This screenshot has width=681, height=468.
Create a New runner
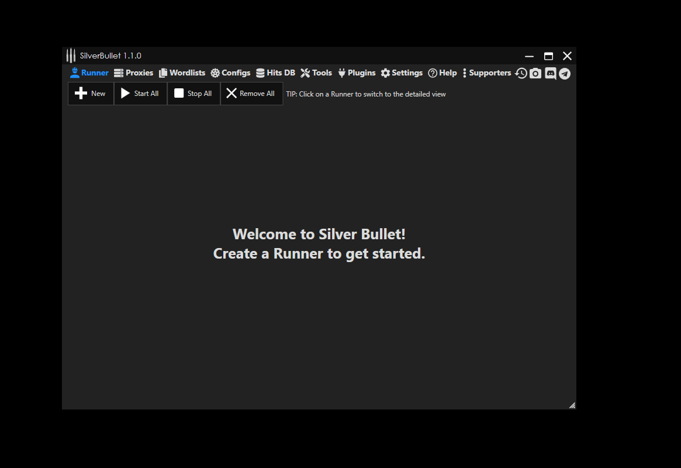[x=91, y=94]
